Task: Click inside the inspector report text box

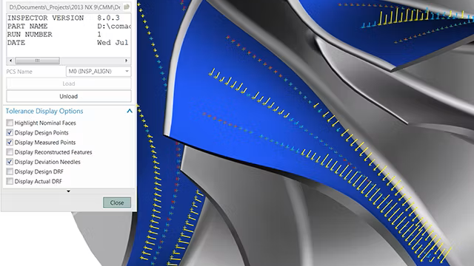Action: click(69, 35)
